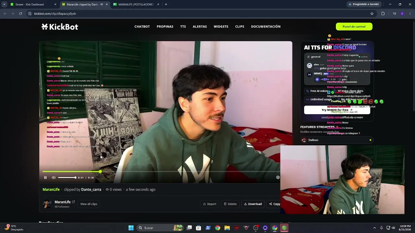Bookmark this page with the star icon
This screenshot has height=233, width=415.
pos(372,14)
